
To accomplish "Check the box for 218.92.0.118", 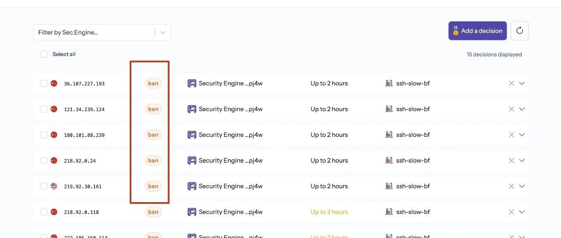I will (x=44, y=212).
